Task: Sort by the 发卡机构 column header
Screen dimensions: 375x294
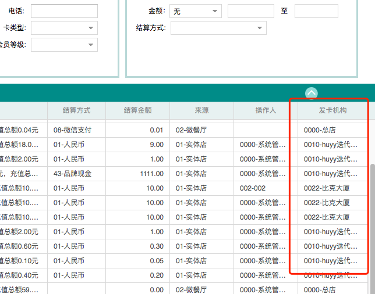Action: click(x=332, y=110)
